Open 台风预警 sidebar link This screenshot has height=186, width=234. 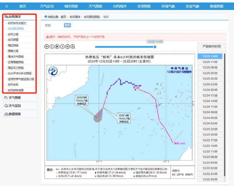pos(13,40)
